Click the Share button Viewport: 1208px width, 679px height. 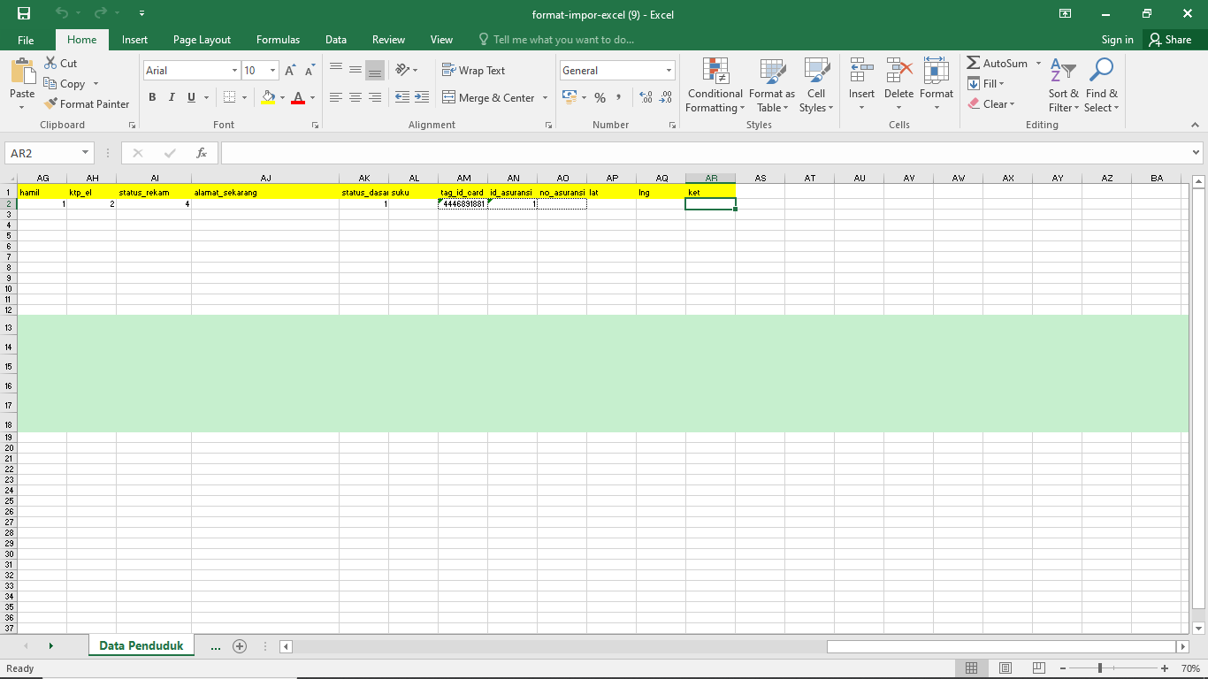point(1170,40)
